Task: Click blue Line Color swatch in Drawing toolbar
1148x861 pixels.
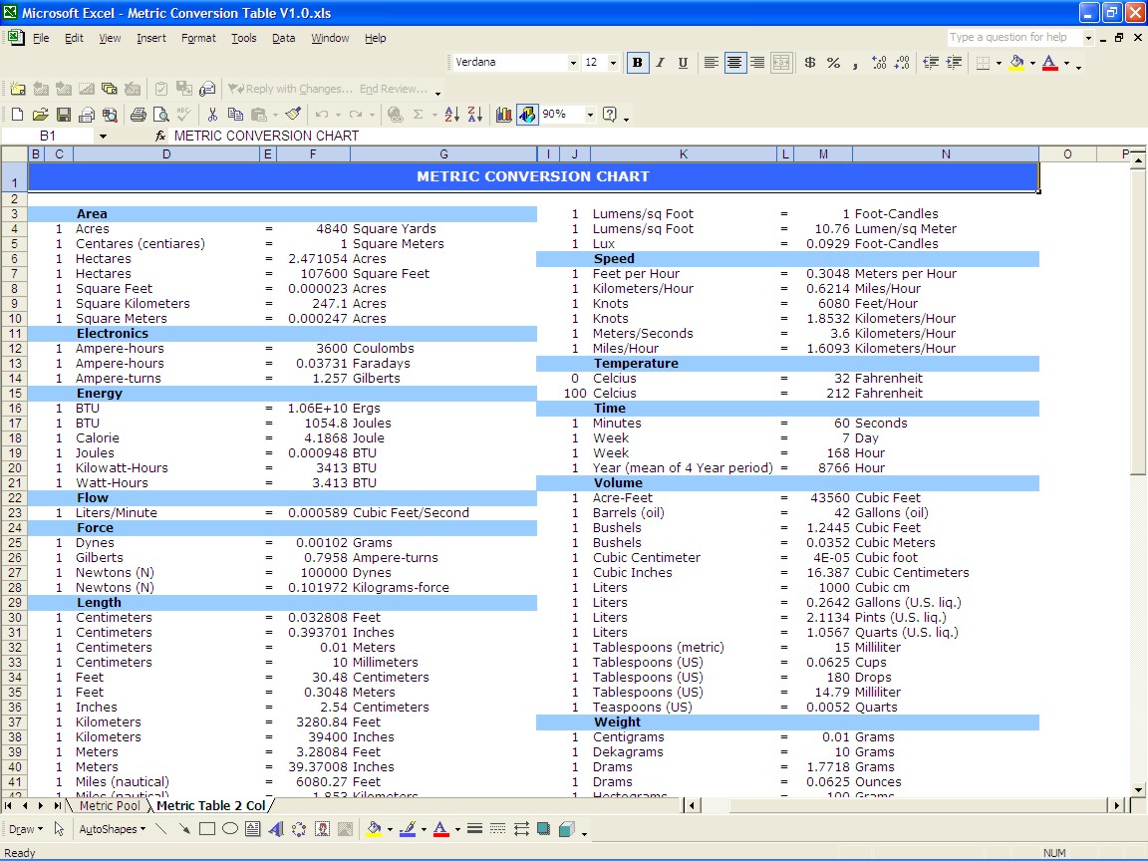Action: [x=408, y=829]
